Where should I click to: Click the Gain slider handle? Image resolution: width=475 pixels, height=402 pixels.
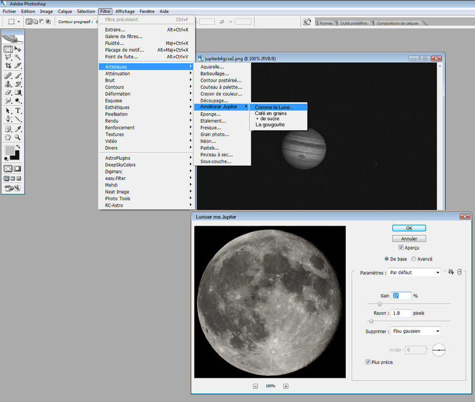click(380, 304)
